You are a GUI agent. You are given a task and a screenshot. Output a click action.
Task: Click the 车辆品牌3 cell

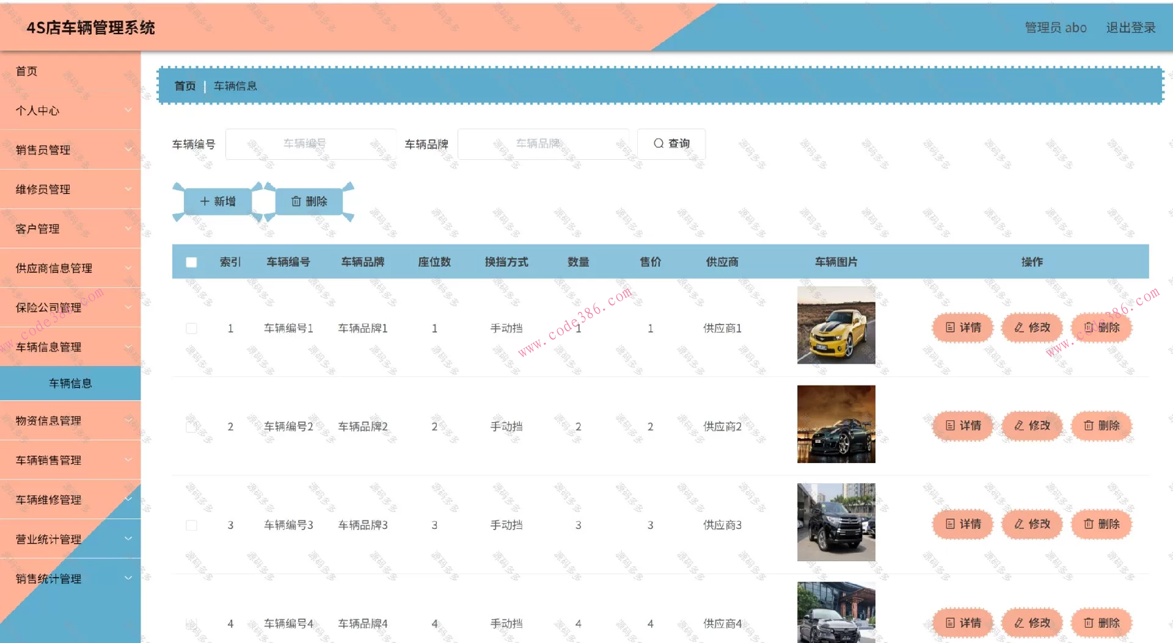coord(363,525)
